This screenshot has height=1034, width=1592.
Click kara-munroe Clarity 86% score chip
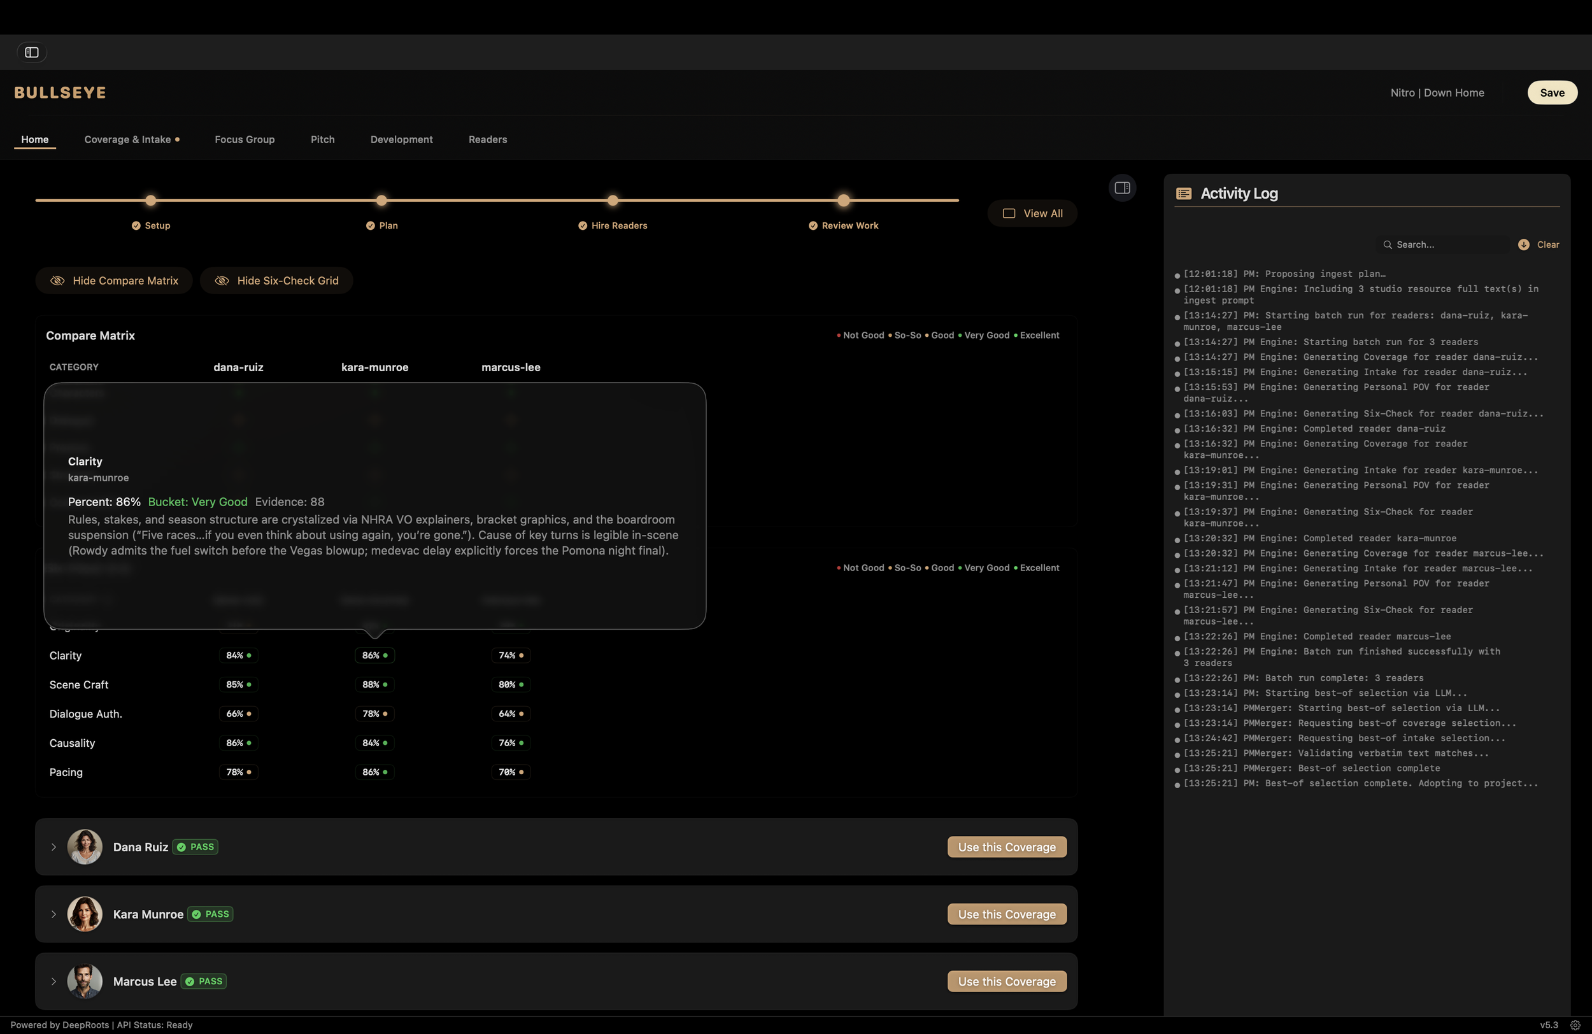point(374,655)
